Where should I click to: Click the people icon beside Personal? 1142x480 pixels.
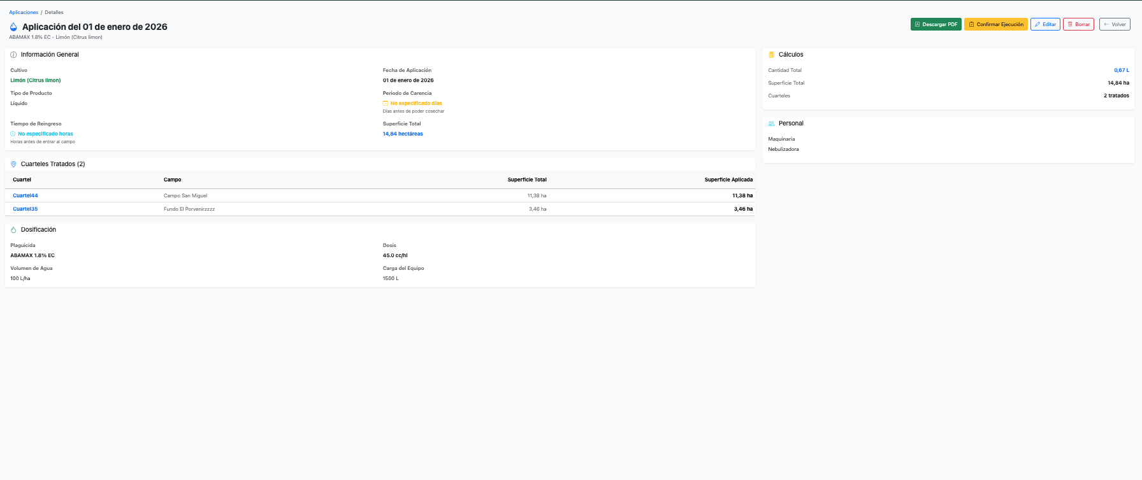coord(771,124)
